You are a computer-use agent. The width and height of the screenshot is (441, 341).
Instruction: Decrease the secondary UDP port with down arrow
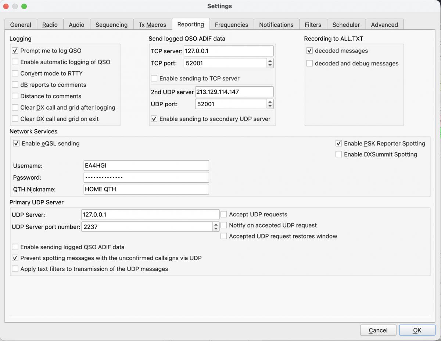(x=270, y=106)
